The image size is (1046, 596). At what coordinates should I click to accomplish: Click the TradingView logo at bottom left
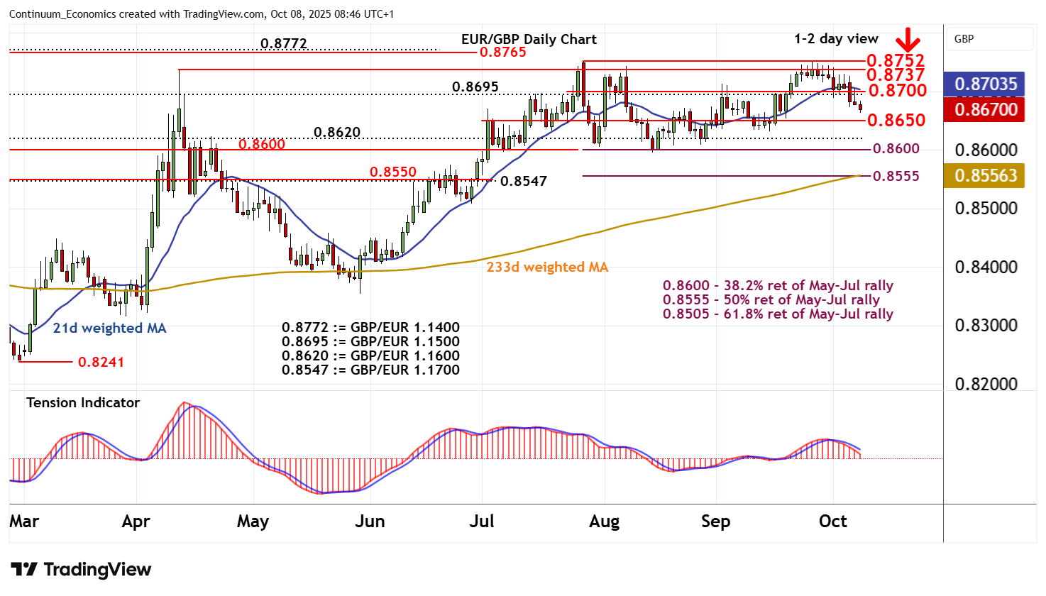pyautogui.click(x=81, y=570)
